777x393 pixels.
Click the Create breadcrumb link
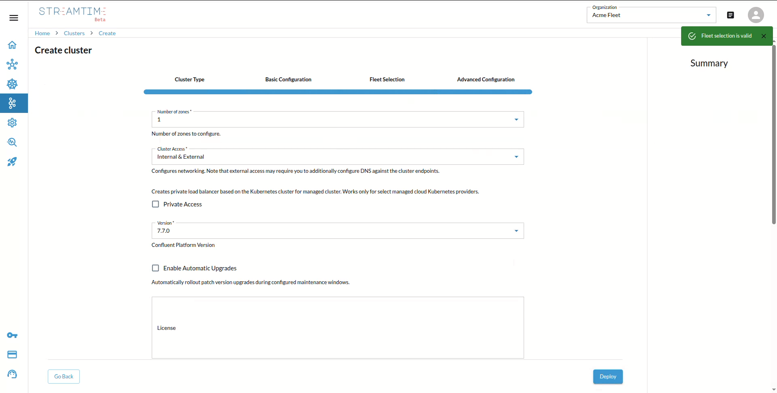click(x=107, y=33)
